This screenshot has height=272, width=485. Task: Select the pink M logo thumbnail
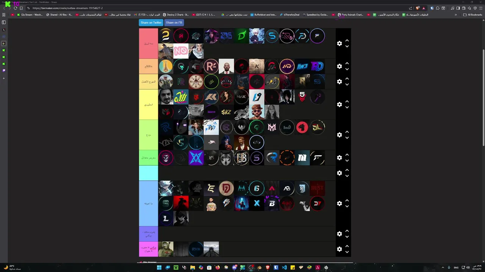tap(272, 127)
